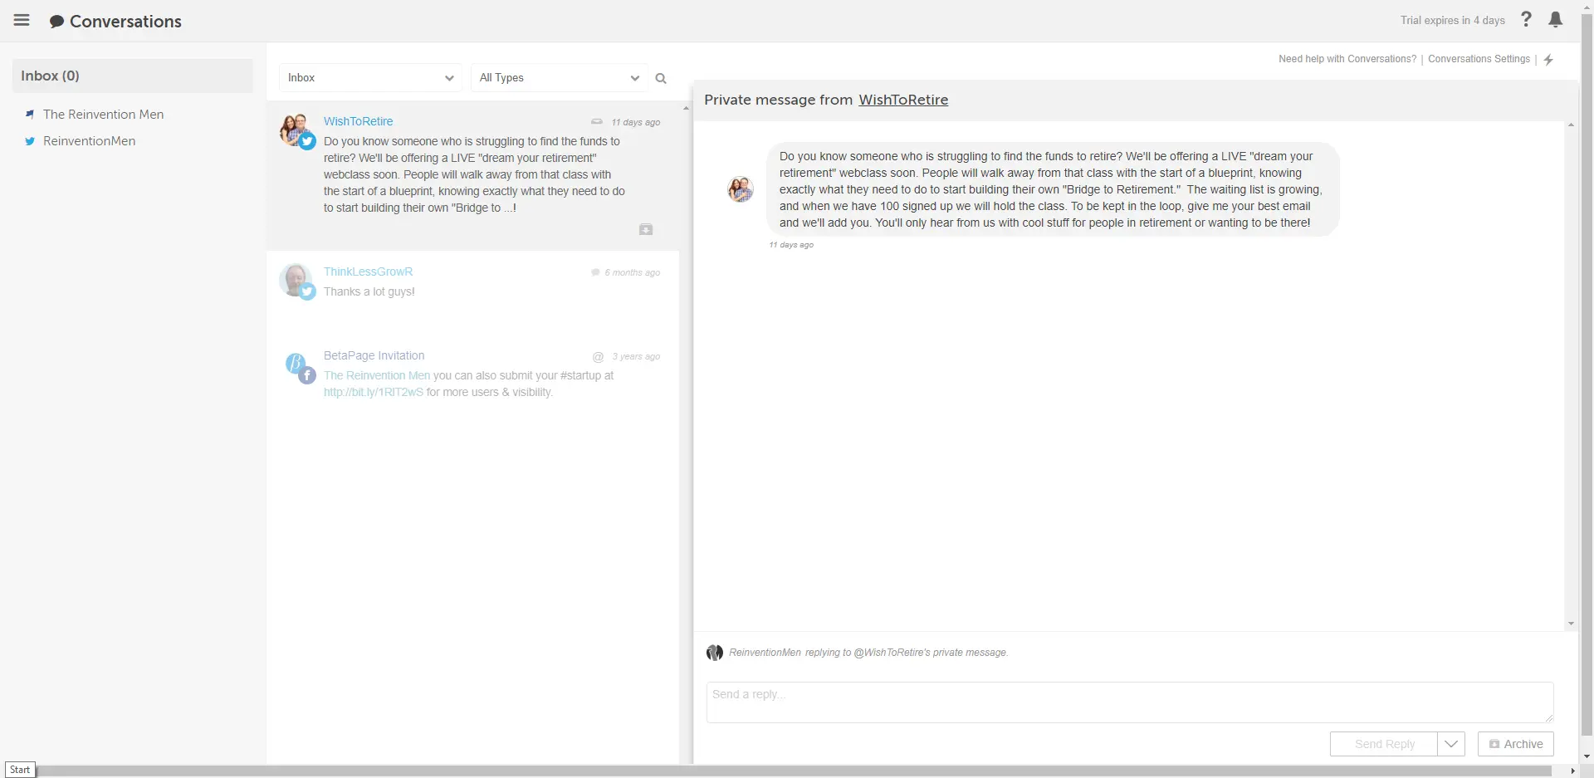Open Conversations Settings link
1594x778 pixels.
[x=1479, y=59]
